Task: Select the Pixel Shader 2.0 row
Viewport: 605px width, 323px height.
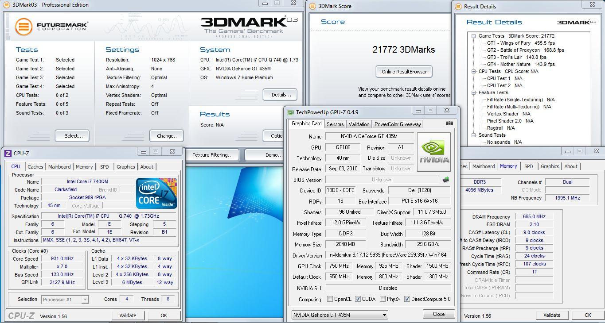Action: pos(510,121)
